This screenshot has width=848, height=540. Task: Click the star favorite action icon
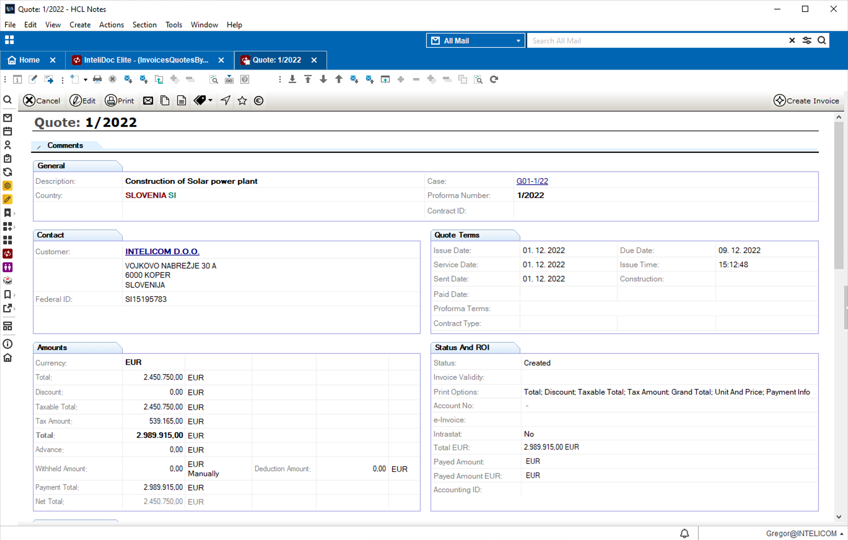tap(242, 101)
